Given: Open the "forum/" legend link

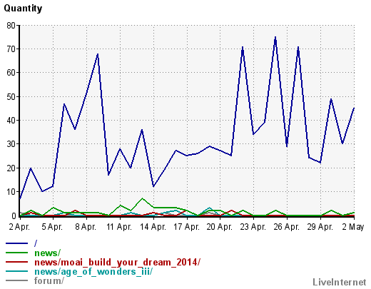Looking at the screenshot, I should point(49,280).
